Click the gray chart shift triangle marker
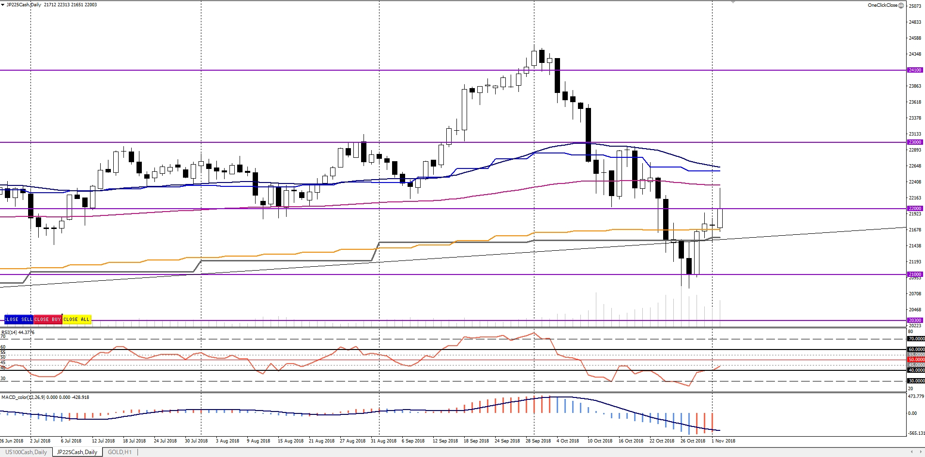Screen dimensions: 925x457 point(733,2)
